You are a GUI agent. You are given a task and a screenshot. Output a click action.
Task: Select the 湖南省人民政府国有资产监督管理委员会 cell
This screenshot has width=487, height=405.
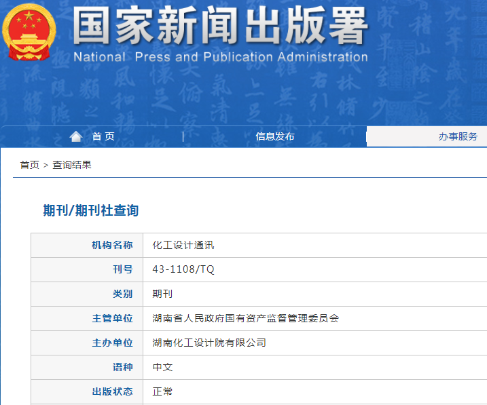245,318
